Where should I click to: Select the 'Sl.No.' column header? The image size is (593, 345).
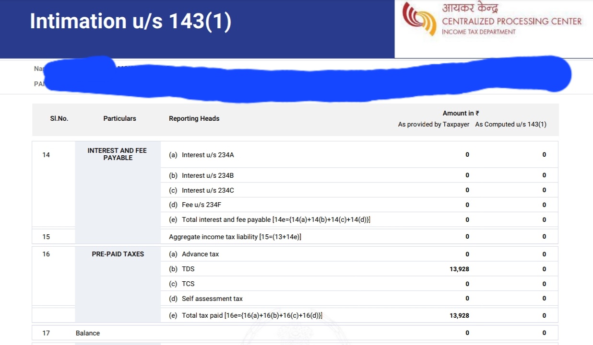[59, 118]
